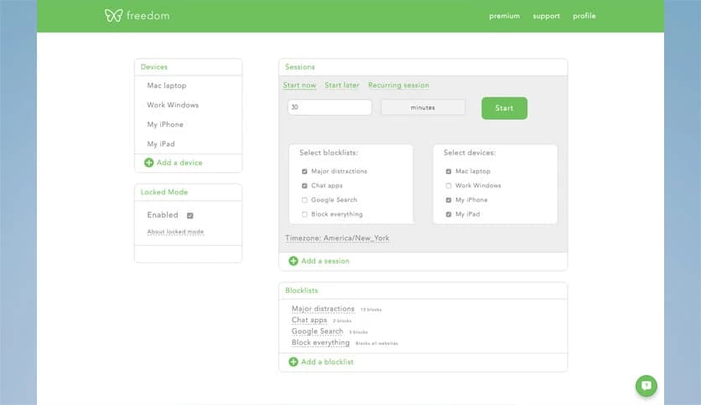
Task: Select My iPad in Devices list
Action: coord(161,144)
